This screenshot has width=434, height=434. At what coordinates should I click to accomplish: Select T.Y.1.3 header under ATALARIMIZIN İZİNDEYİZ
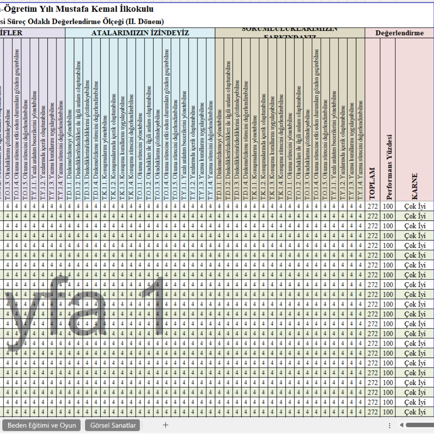coord(202,120)
